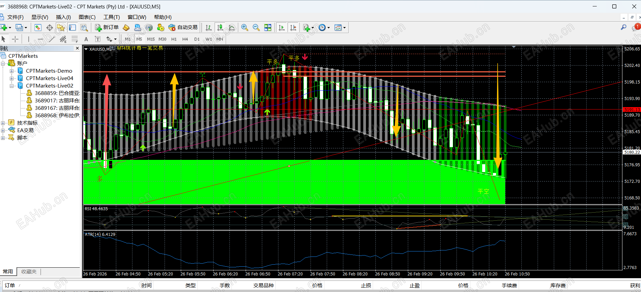Viewport: 641px width, 292px height.
Task: Select account 3688859 in the navigator
Action: (54, 93)
